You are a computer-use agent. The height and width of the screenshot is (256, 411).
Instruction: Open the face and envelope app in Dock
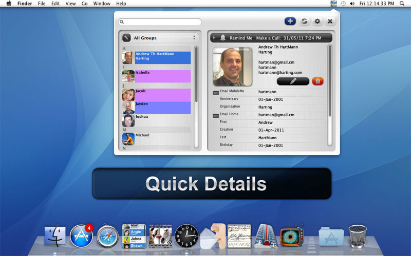click(213, 236)
